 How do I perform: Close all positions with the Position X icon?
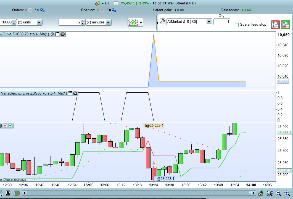102,10
